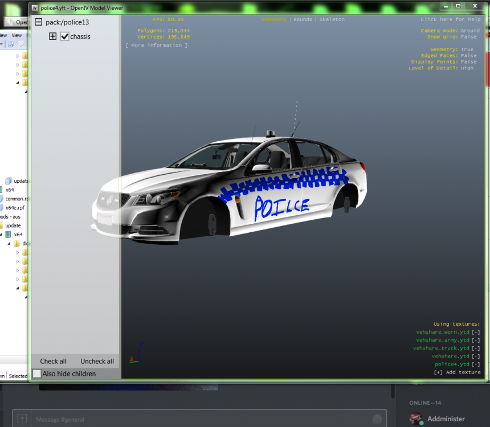Image resolution: width=490 pixels, height=427 pixels.
Task: Switch to the Bounds view tab
Action: pos(303,19)
